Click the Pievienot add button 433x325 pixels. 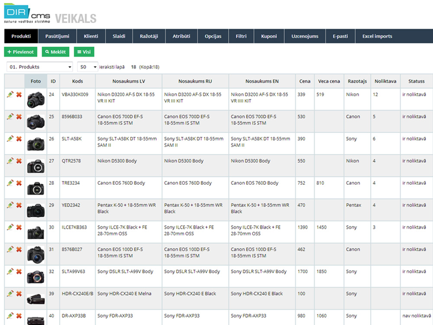pos(20,52)
